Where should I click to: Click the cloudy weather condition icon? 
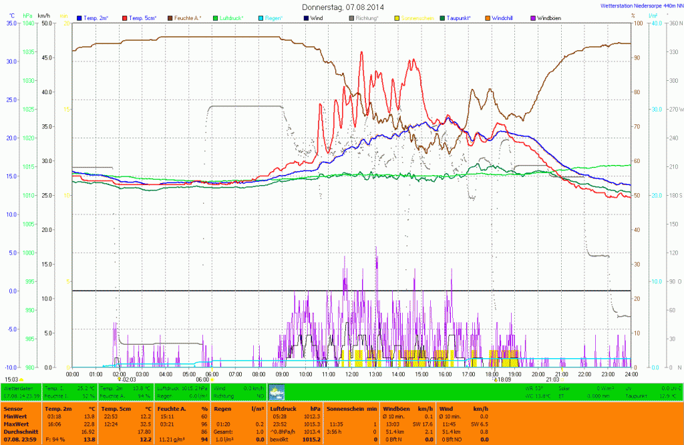[x=276, y=391]
